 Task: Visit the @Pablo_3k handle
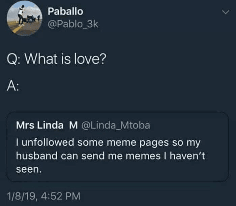pos(73,25)
